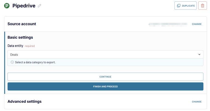
Task: Click the 'Select a data category' hint text
Action: [35, 62]
